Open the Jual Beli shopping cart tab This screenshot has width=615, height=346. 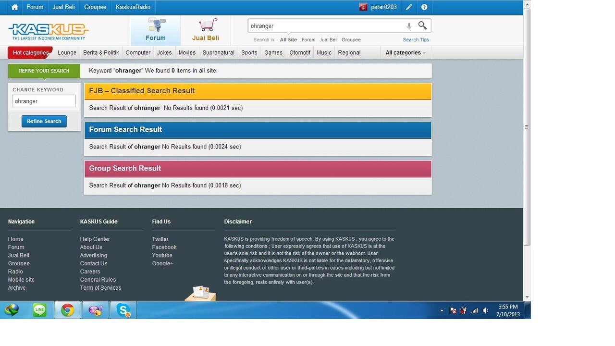(x=206, y=30)
